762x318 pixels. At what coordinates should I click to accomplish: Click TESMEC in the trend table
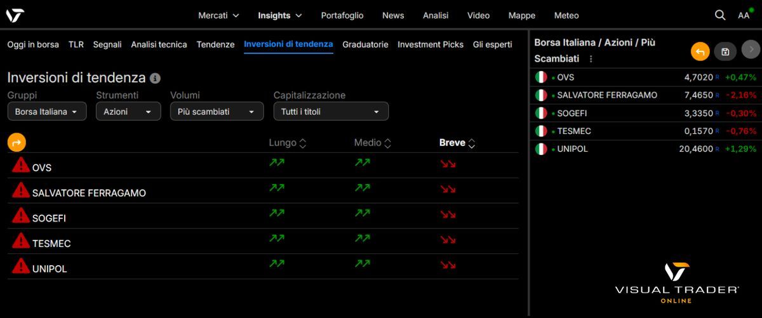pyautogui.click(x=51, y=244)
